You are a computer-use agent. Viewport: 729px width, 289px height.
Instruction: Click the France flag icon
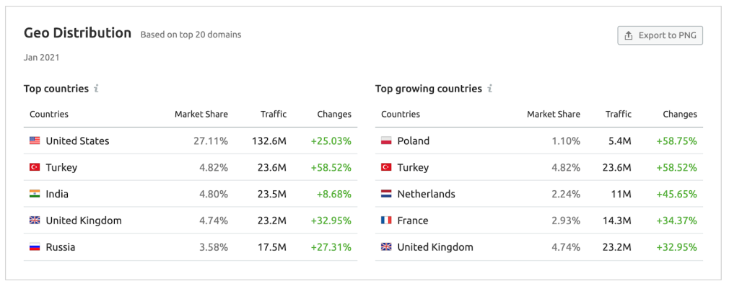tap(386, 221)
